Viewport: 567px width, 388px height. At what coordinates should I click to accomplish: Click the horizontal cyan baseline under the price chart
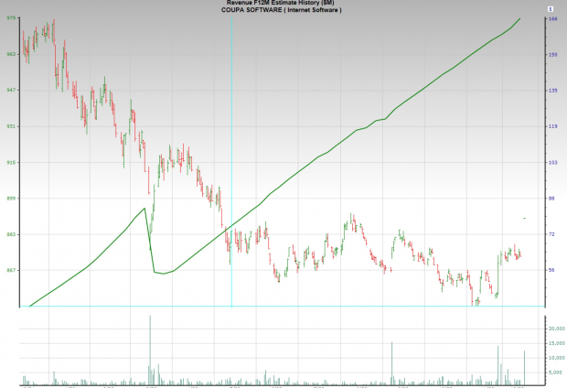[x=274, y=307]
